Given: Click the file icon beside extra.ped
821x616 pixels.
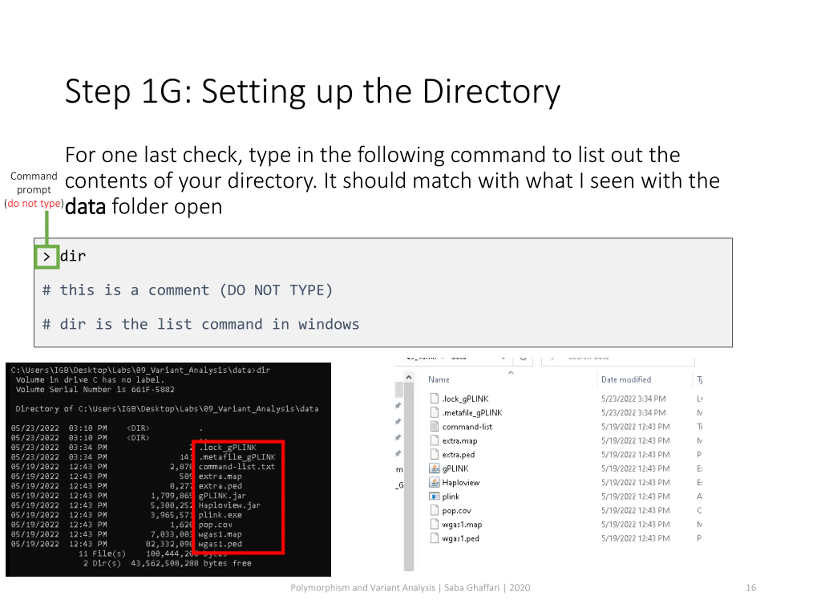Looking at the screenshot, I should [434, 454].
